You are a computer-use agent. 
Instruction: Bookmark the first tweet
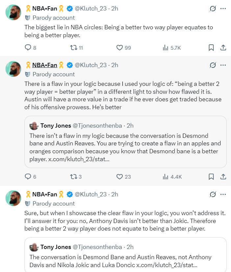click(x=211, y=48)
